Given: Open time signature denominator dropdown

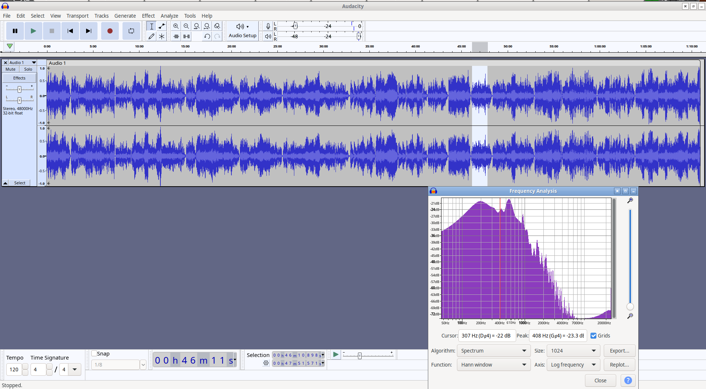Looking at the screenshot, I should coord(75,369).
